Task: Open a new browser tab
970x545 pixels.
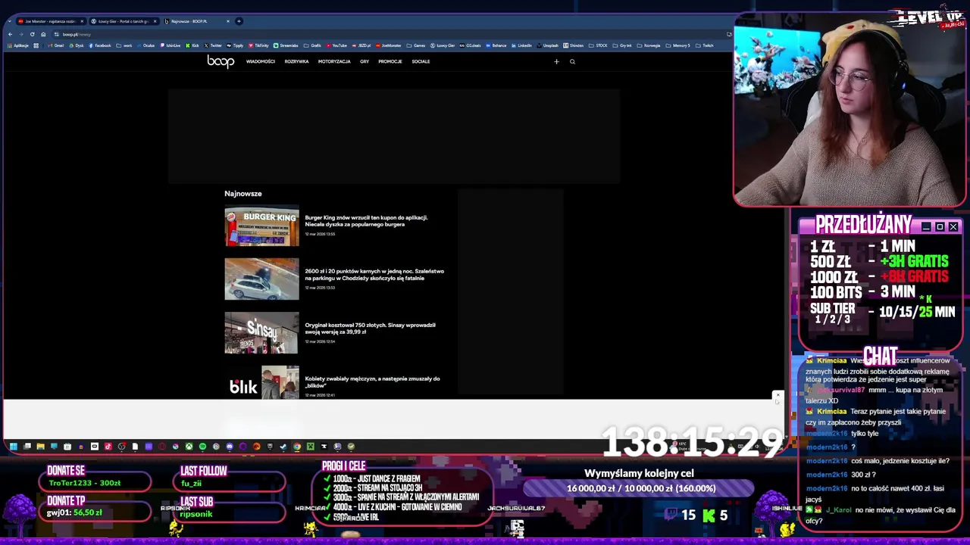Action: 239,21
